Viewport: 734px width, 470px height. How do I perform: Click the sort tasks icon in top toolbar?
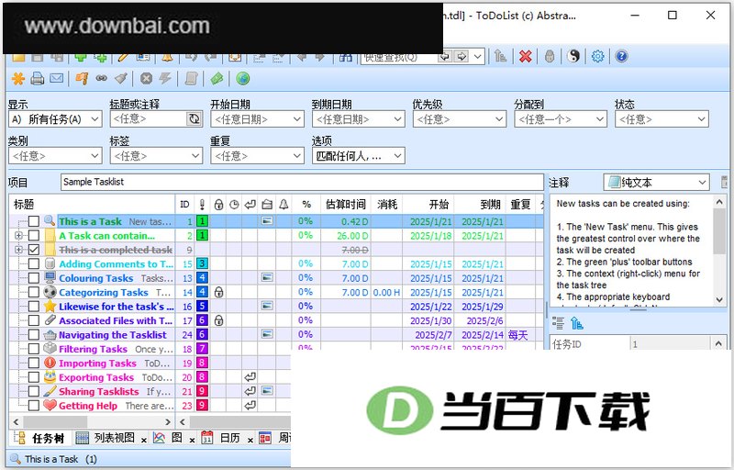(500, 57)
